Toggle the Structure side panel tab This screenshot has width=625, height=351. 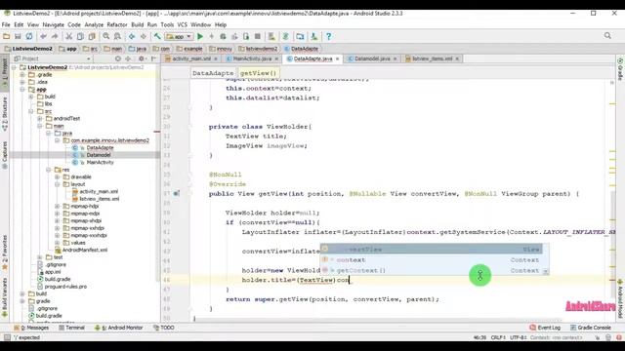(x=5, y=114)
